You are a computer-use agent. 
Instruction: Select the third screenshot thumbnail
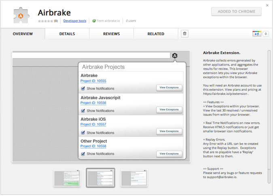point(134,178)
